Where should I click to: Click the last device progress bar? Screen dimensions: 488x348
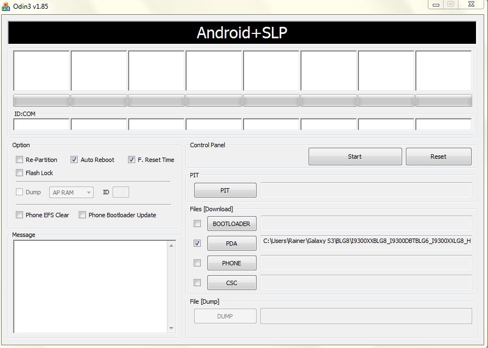tap(444, 101)
